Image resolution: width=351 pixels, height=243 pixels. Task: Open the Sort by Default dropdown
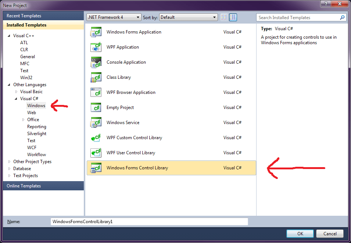(x=188, y=17)
